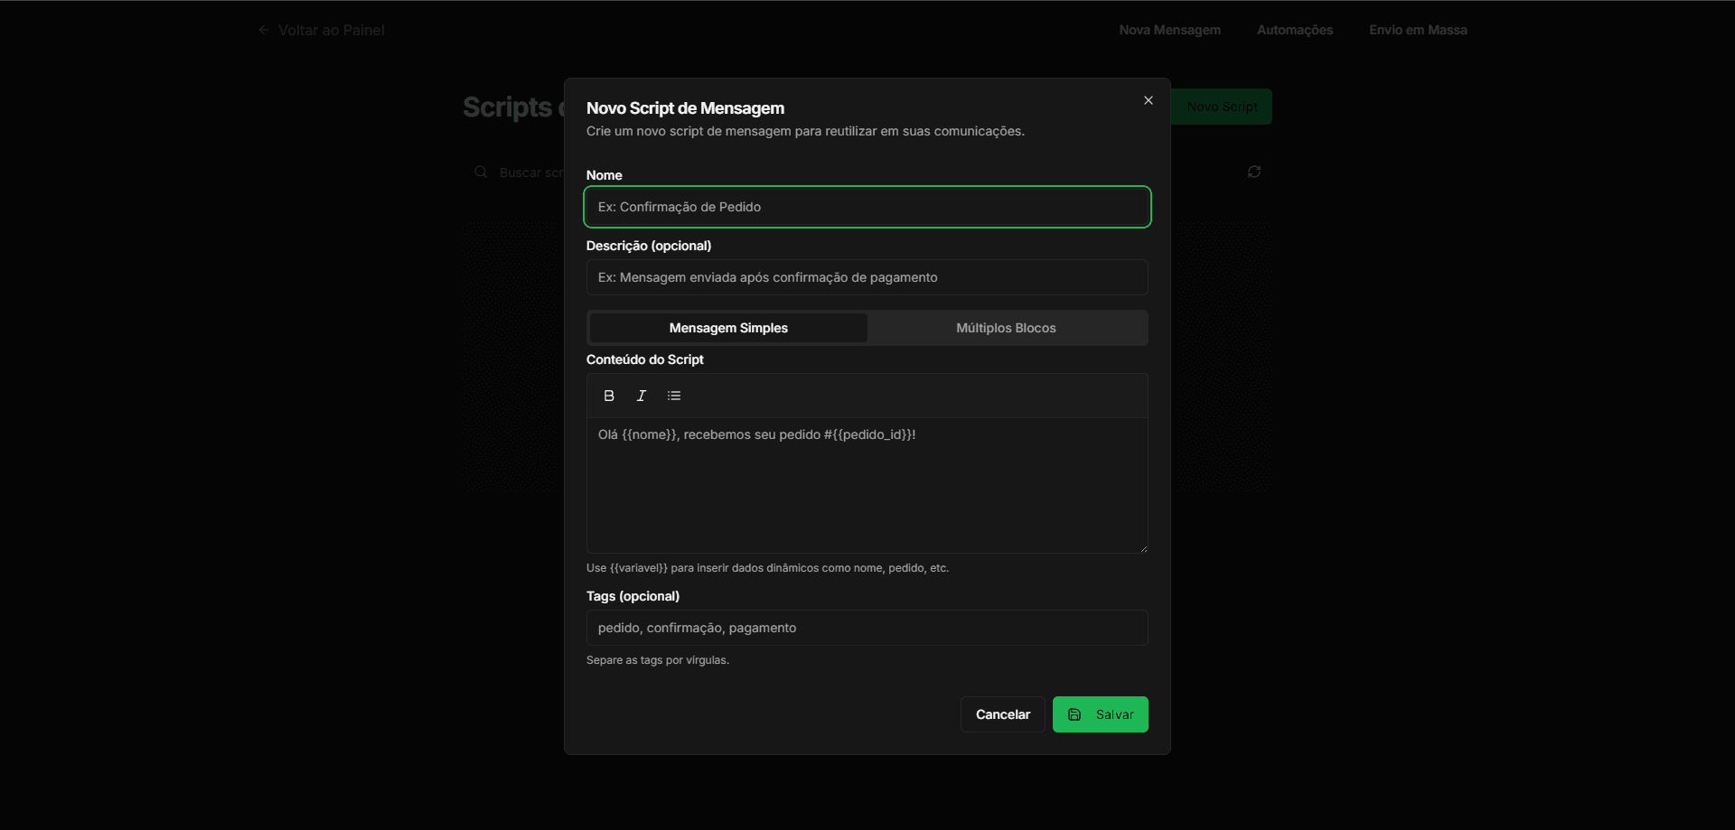Screen dimensions: 1735x830
Task: Refresh the scripts list
Action: coord(1254,172)
